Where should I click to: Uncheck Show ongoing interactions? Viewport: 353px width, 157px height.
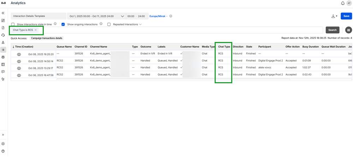coord(63,24)
